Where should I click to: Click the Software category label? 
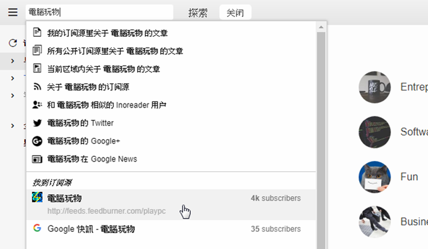point(414,132)
